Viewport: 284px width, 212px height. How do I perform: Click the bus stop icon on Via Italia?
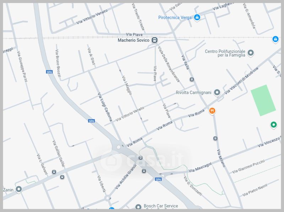192,79
